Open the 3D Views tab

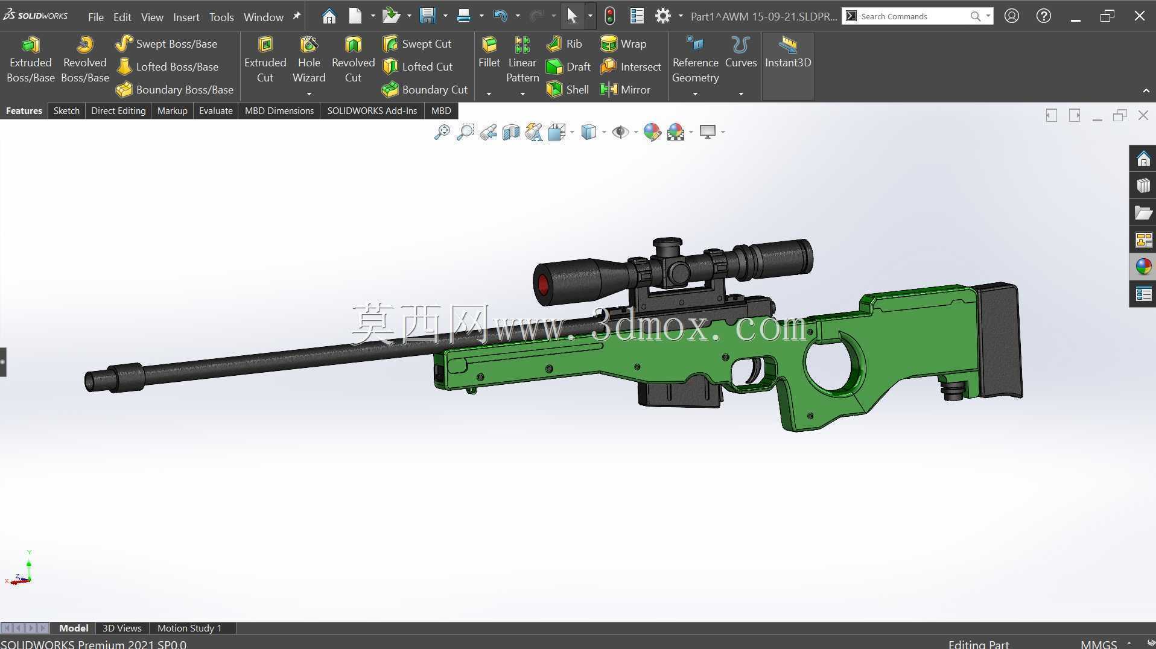pos(122,628)
